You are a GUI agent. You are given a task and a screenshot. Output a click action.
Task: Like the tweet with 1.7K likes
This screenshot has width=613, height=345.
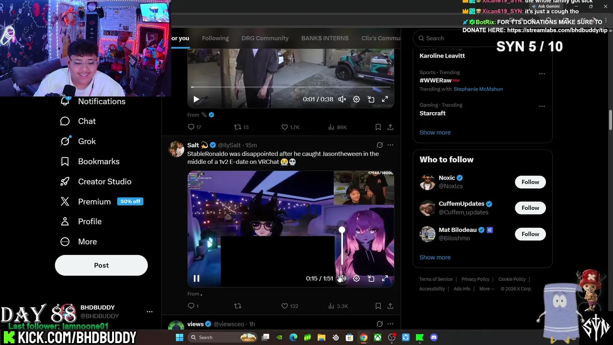(290, 127)
